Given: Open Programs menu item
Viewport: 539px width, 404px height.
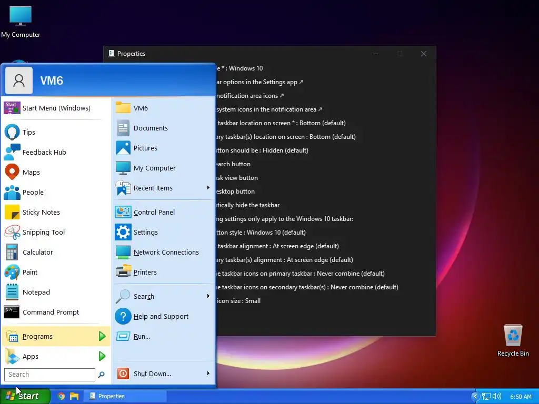Looking at the screenshot, I should point(56,336).
